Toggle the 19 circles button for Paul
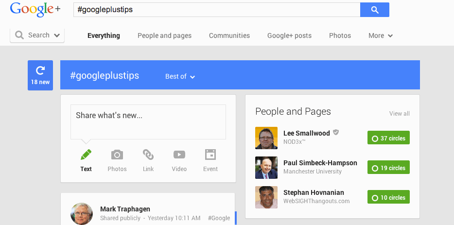The width and height of the screenshot is (454, 225). [x=388, y=167]
